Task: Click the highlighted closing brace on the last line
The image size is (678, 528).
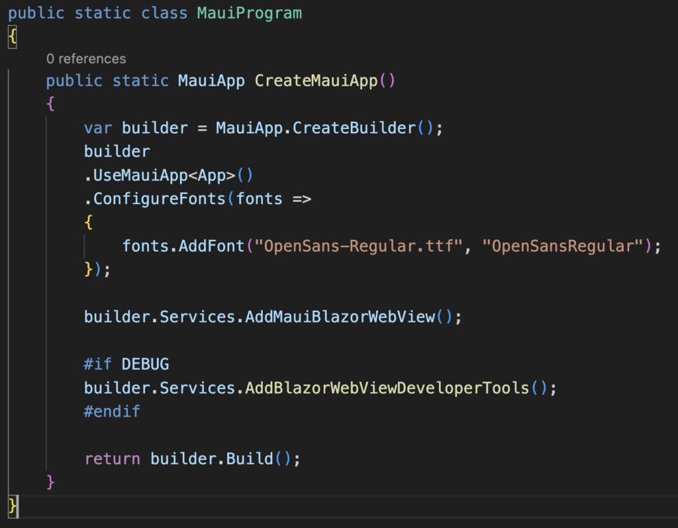Action: point(13,506)
